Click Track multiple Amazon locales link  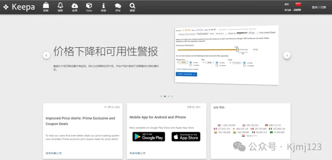(187, 69)
